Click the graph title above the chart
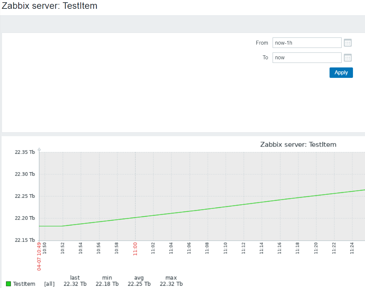The image size is (365, 288). pyautogui.click(x=298, y=144)
